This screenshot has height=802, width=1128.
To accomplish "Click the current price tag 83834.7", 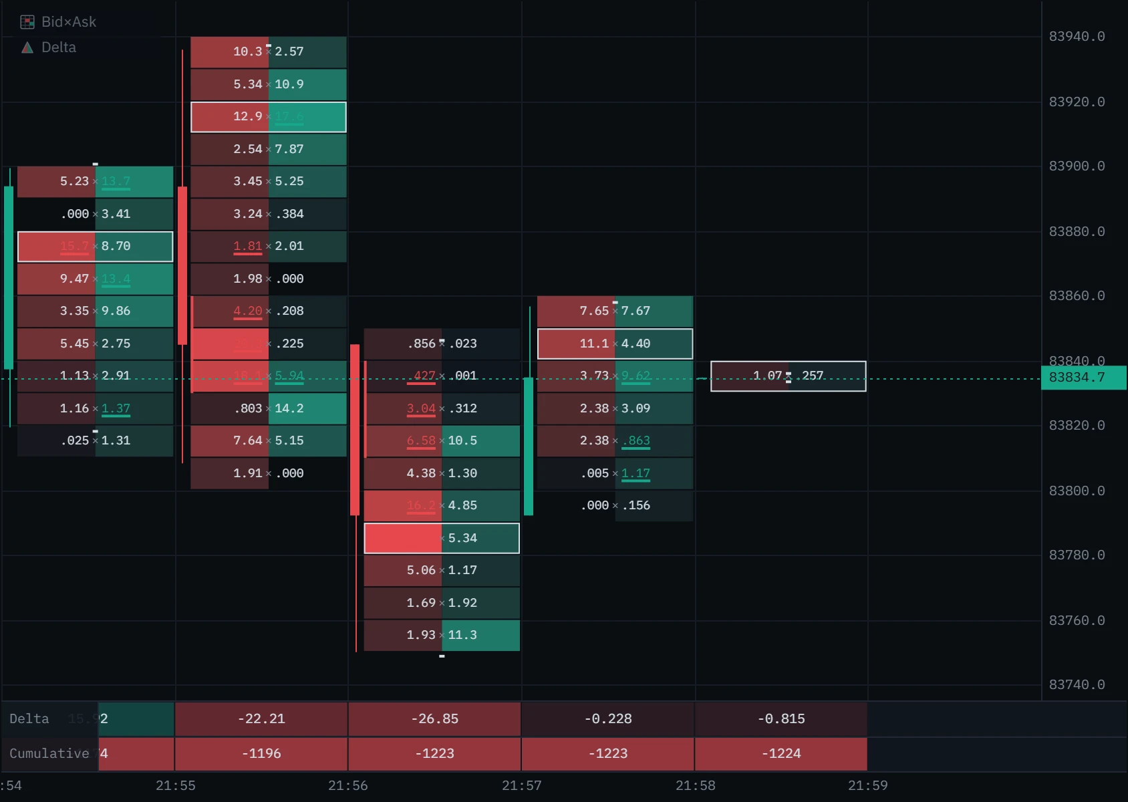I will point(1084,378).
